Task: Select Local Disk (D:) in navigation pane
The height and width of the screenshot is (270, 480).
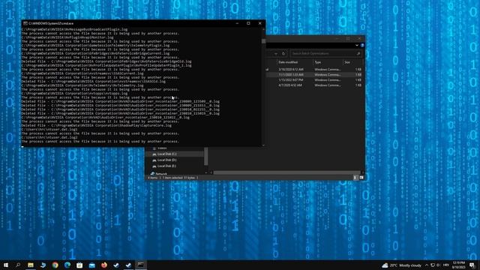Action: tap(166, 160)
